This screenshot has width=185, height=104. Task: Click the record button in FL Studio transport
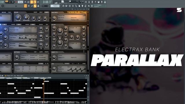(x=16, y=2)
